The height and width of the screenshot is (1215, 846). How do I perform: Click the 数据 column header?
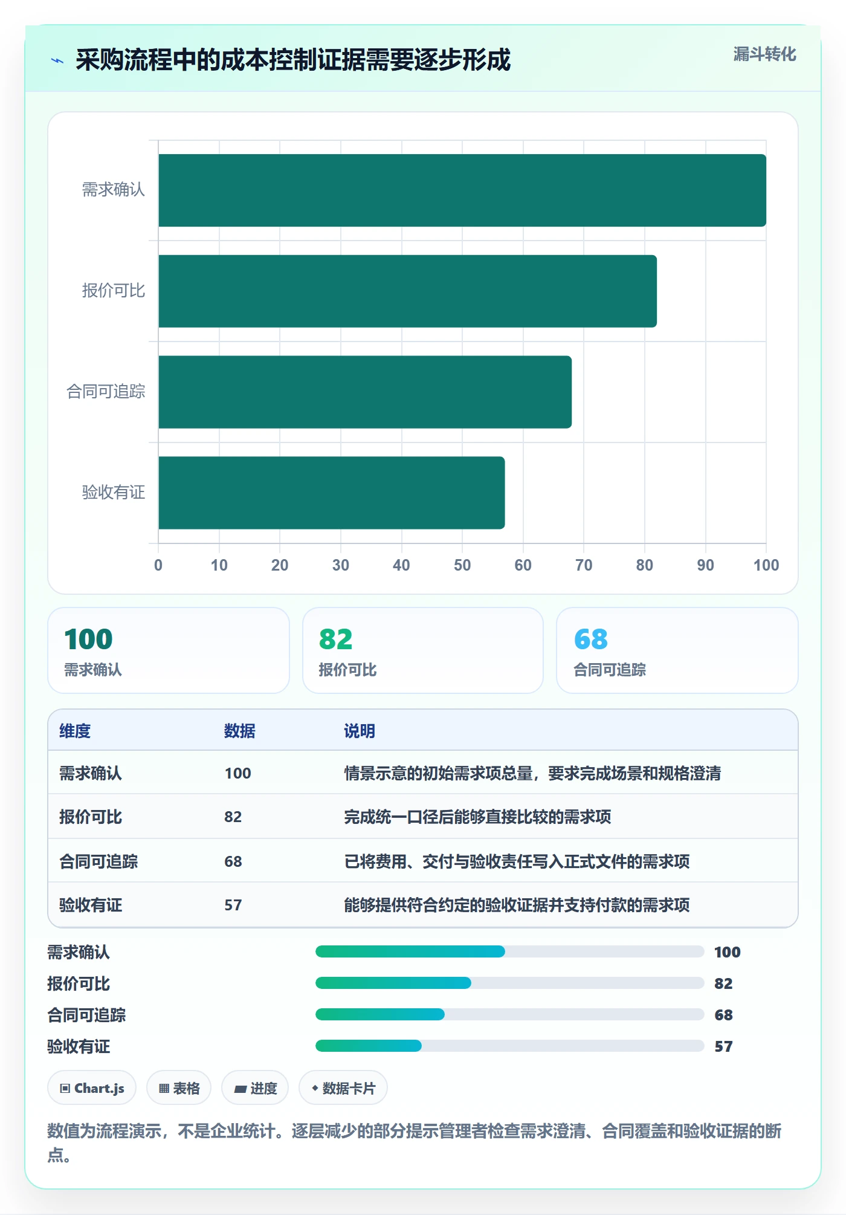coord(240,731)
